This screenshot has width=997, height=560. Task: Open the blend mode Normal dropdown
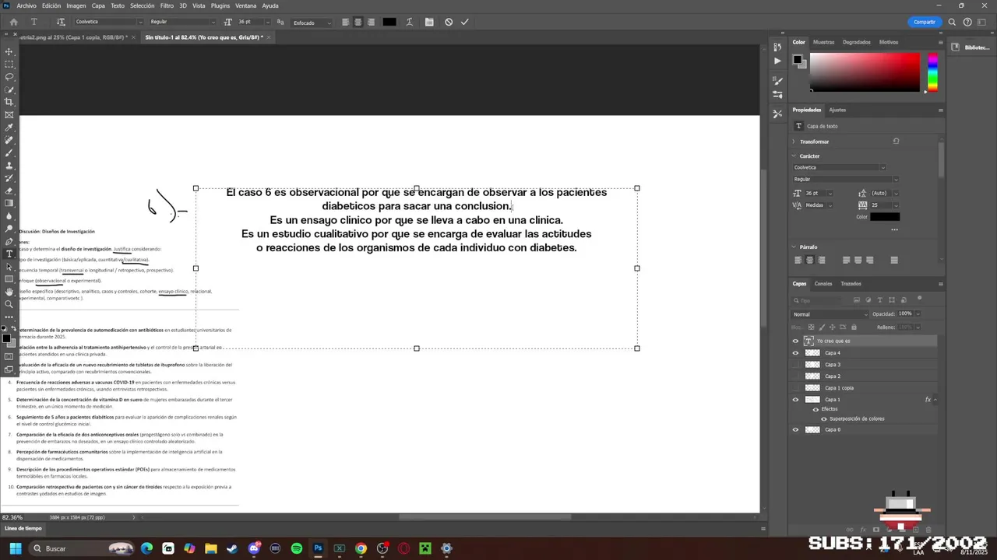[830, 314]
